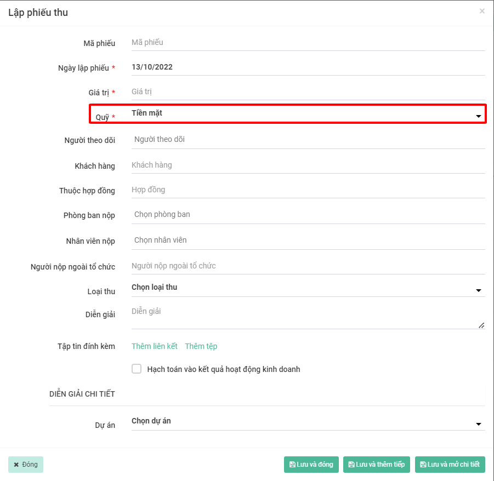Click Lưu và thêm tiếp button
This screenshot has height=481, width=494.
377,465
